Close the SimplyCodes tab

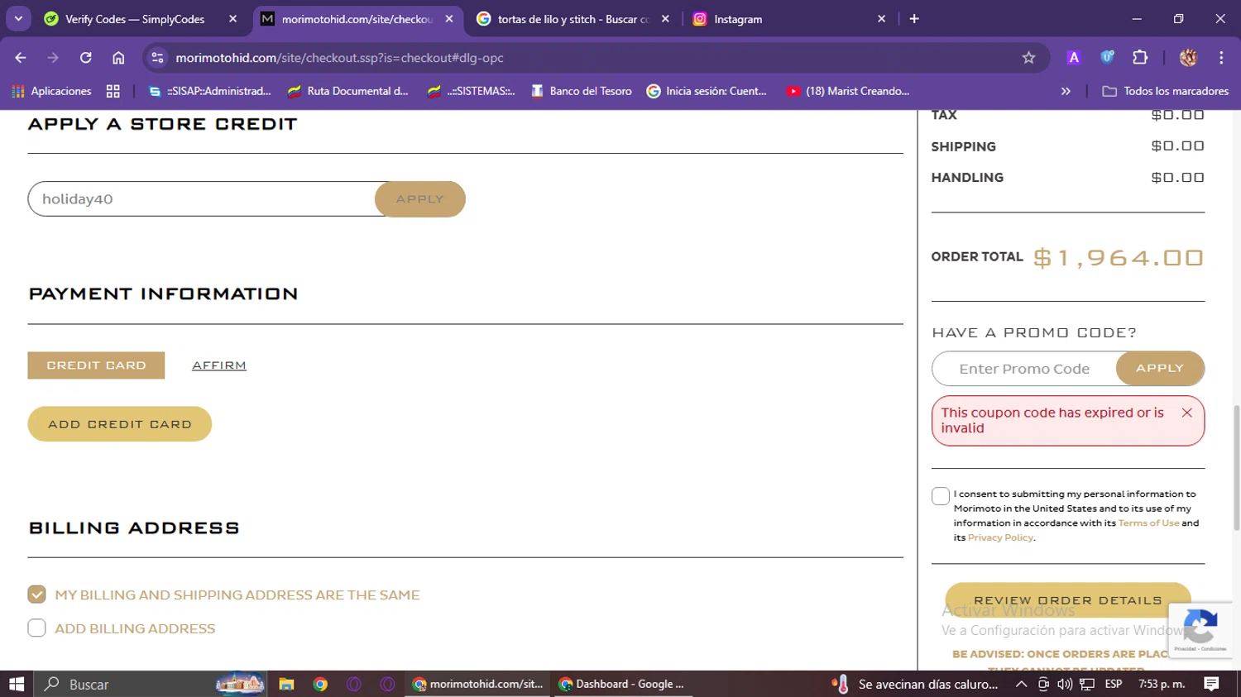[x=232, y=19]
